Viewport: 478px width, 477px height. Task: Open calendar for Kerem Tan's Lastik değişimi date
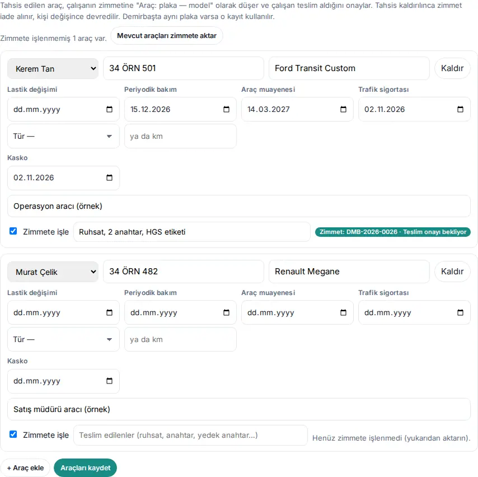click(x=109, y=109)
